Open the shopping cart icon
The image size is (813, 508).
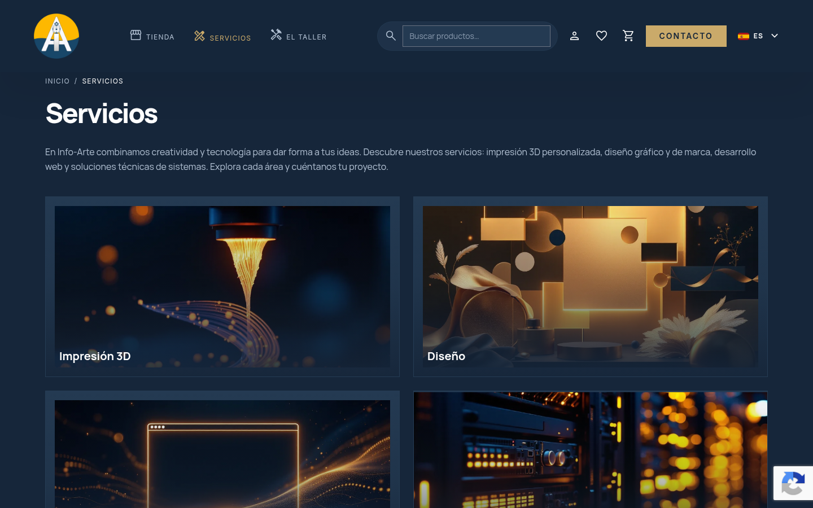pyautogui.click(x=628, y=36)
